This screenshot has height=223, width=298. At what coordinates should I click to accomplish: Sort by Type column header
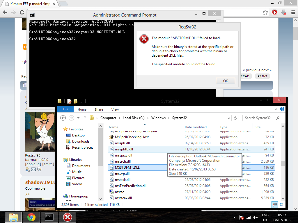click(x=223, y=127)
